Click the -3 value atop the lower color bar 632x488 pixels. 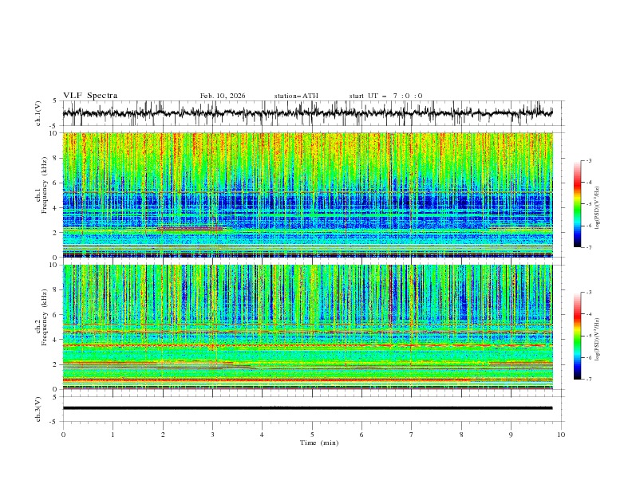pos(589,293)
